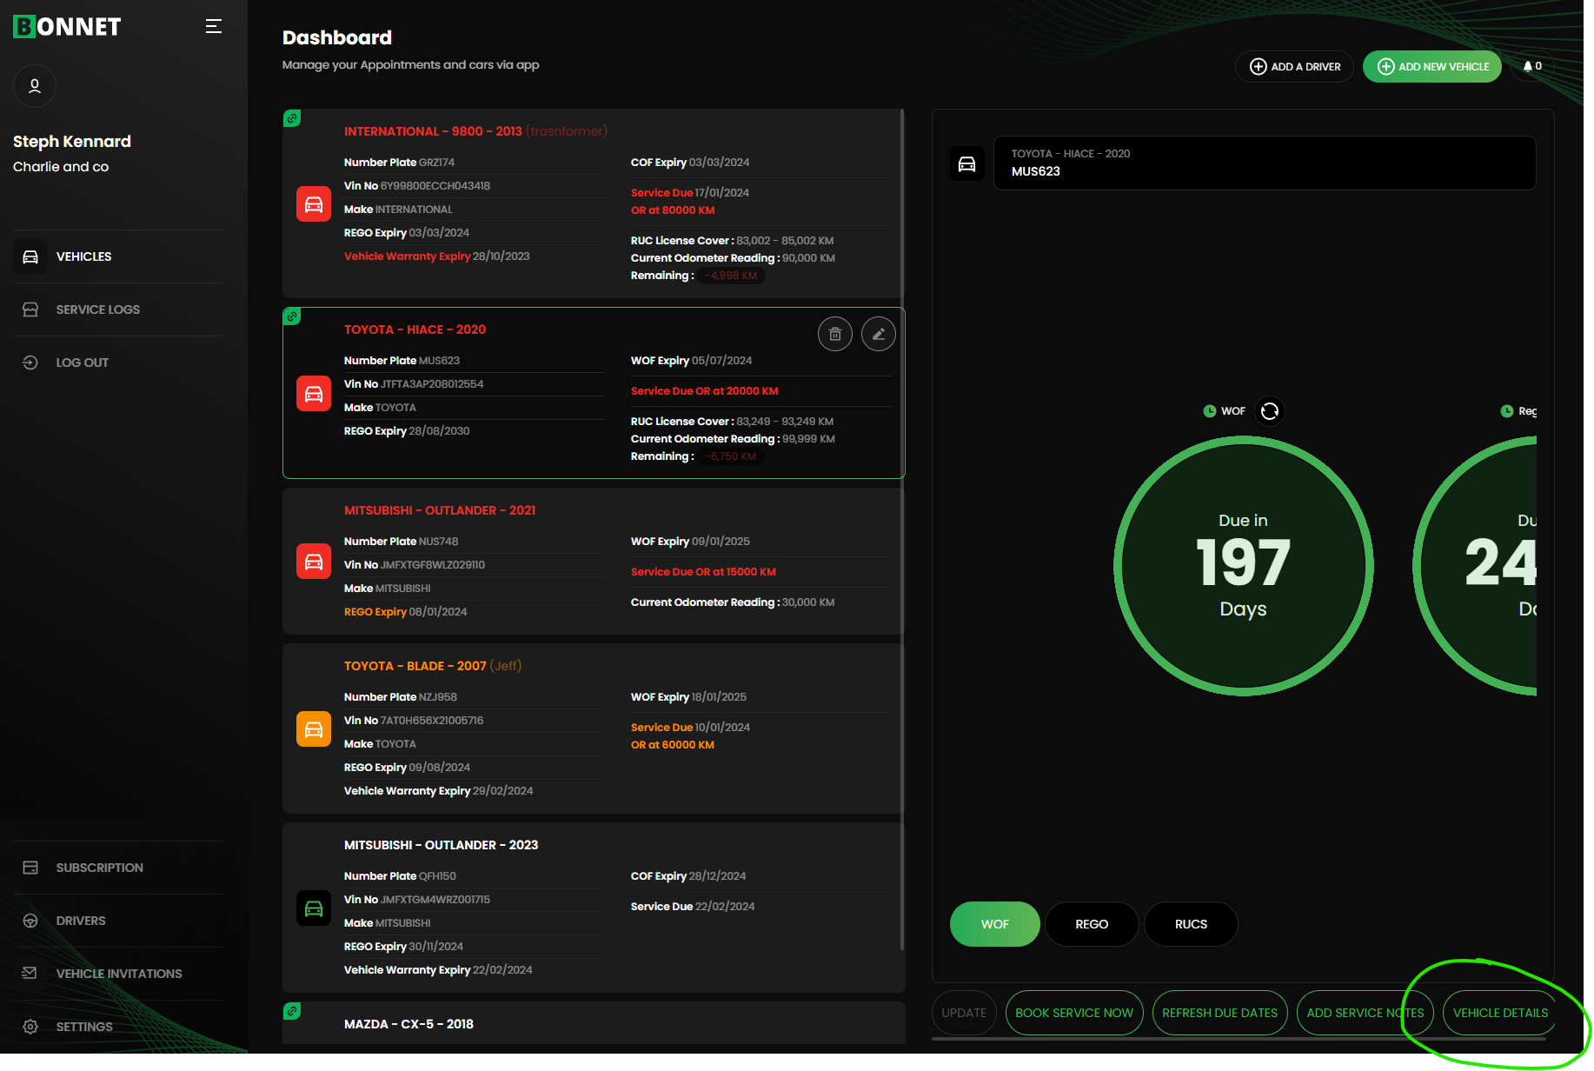The width and height of the screenshot is (1594, 1071).
Task: Click the horizontal scrollbar under action buttons
Action: [x=1239, y=1038]
